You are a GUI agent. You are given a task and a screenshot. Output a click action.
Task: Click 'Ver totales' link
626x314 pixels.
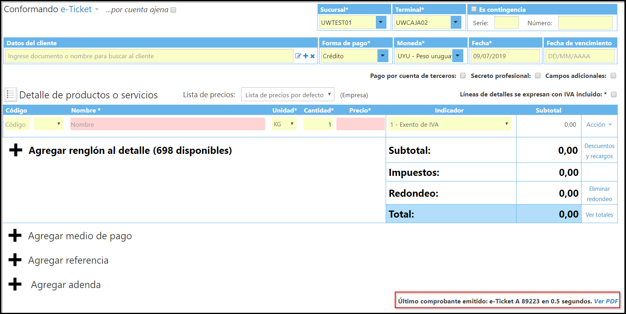pos(599,215)
